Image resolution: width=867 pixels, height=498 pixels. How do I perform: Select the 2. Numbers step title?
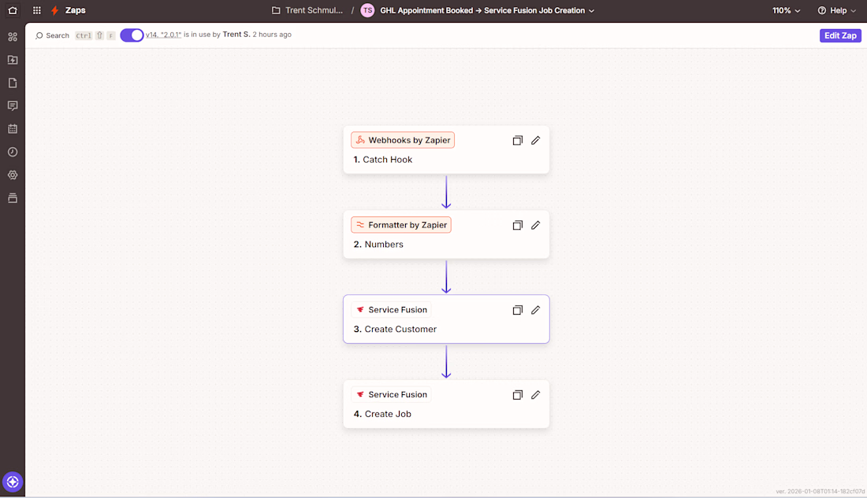point(378,245)
